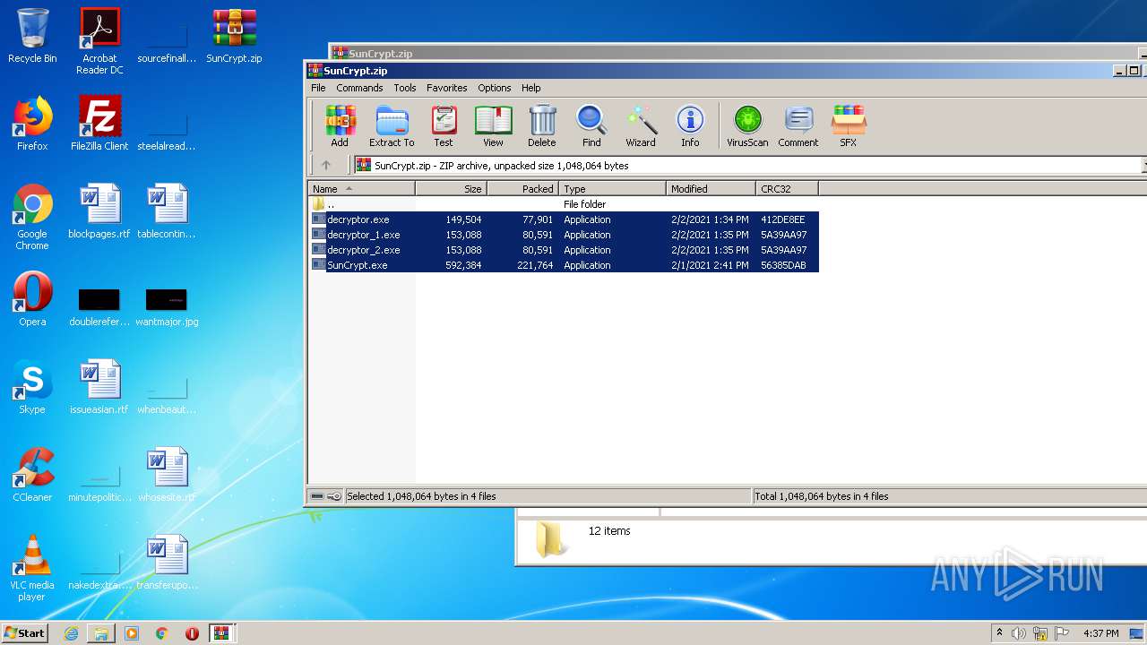Image resolution: width=1147 pixels, height=645 pixels.
Task: Select the decryptor_2.exe file row
Action: (x=564, y=250)
